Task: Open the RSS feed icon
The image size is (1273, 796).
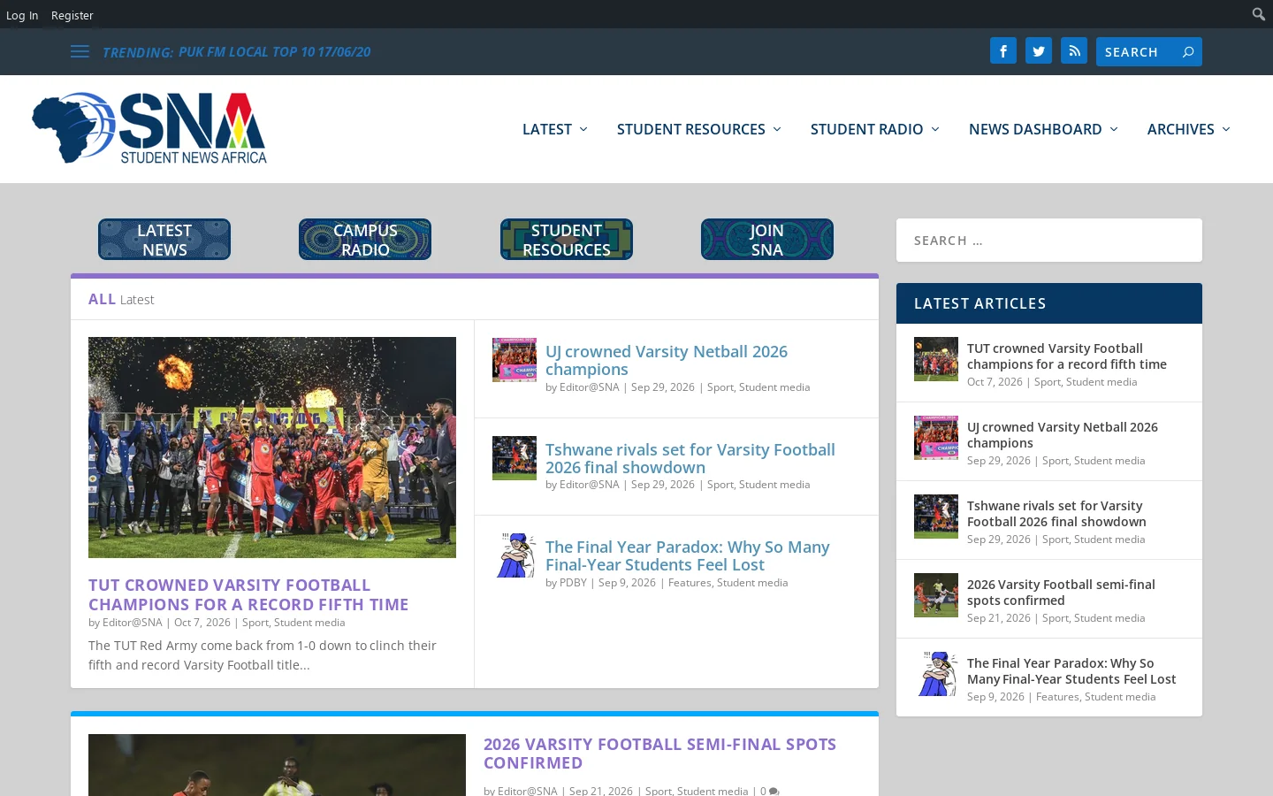Action: (1074, 51)
